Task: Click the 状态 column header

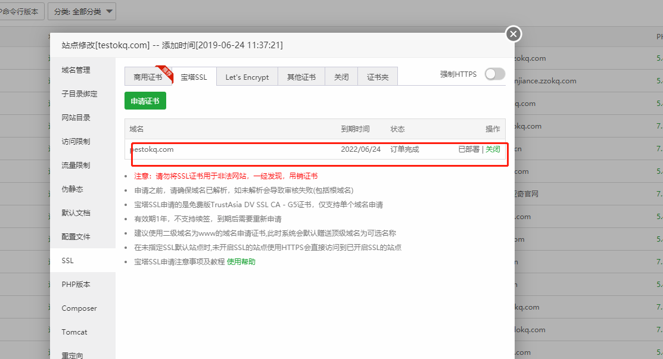Action: pyautogui.click(x=397, y=129)
